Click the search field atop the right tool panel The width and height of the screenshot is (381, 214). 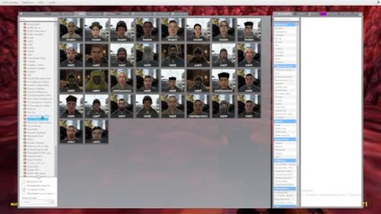286,19
